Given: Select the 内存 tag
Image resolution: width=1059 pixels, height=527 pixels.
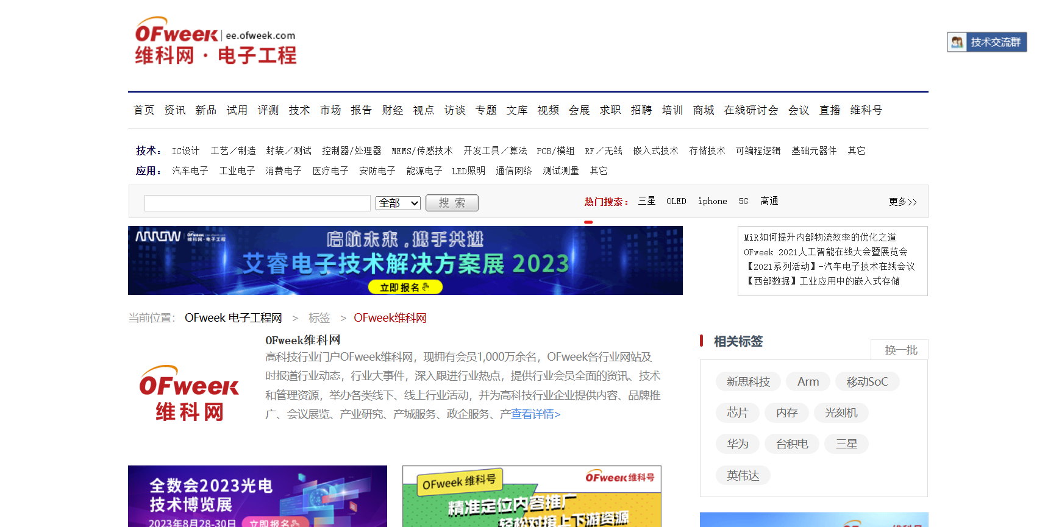Looking at the screenshot, I should click(786, 413).
